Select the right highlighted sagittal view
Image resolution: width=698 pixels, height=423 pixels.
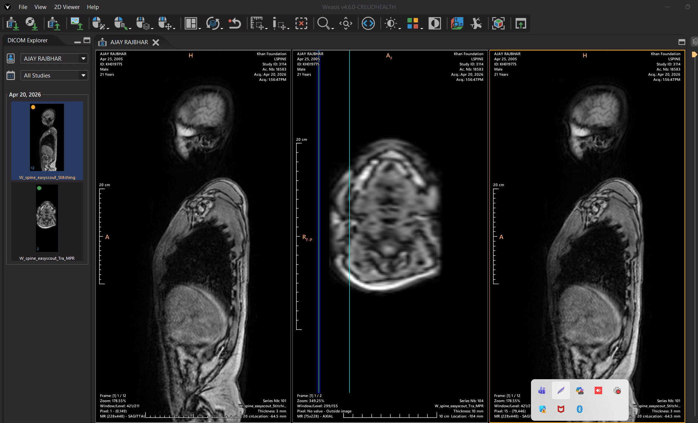click(587, 236)
